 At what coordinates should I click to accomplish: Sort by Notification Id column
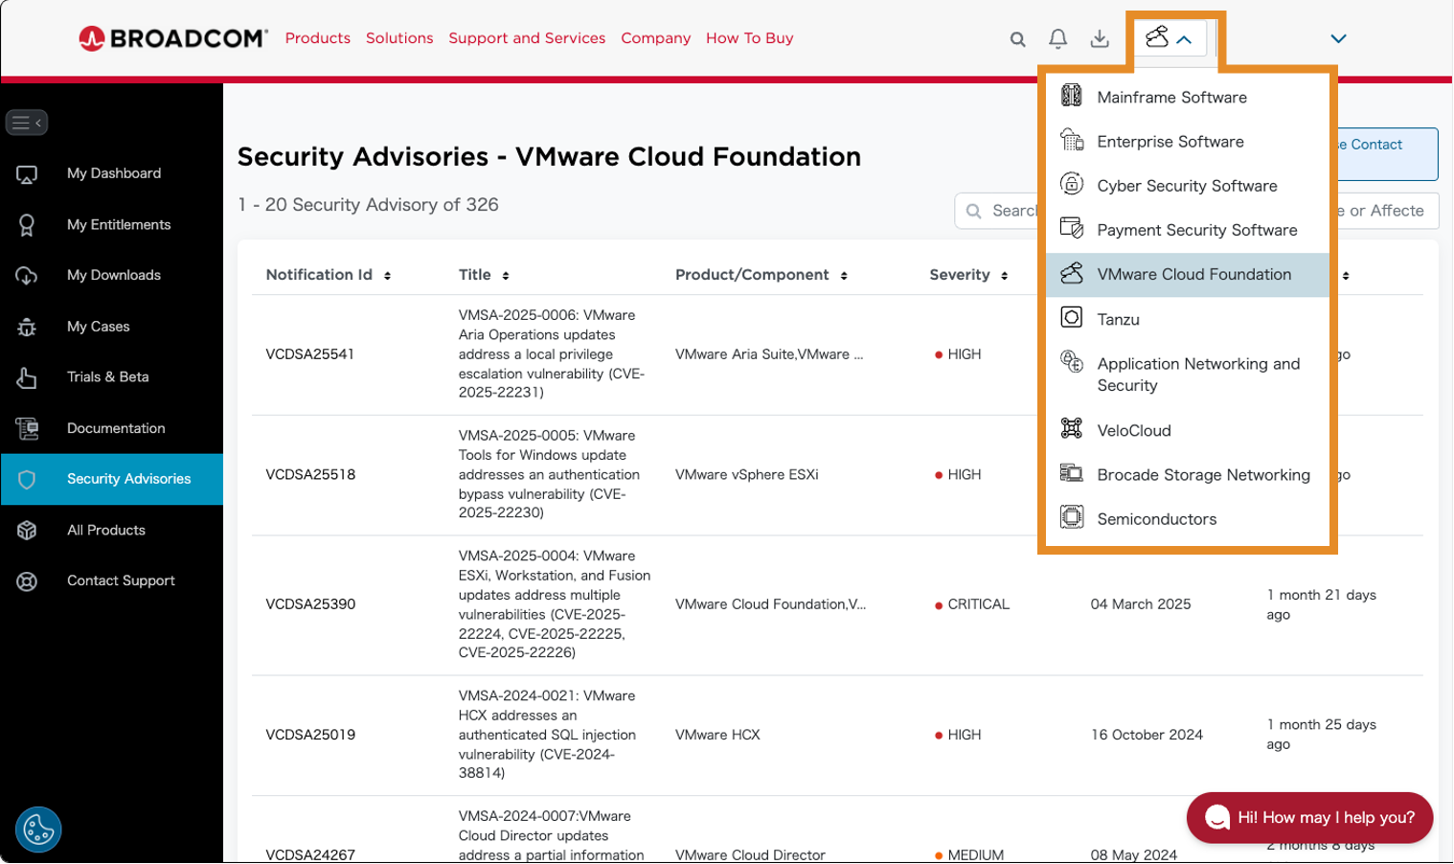click(387, 276)
